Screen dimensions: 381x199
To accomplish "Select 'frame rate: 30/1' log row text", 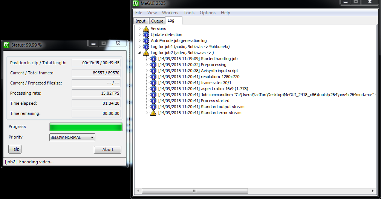I will pos(194,83).
